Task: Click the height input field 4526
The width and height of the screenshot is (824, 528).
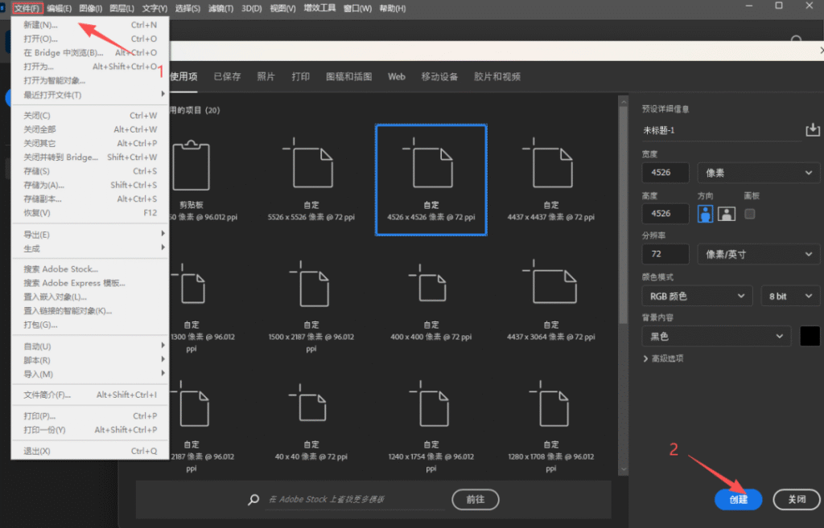Action: pos(665,214)
